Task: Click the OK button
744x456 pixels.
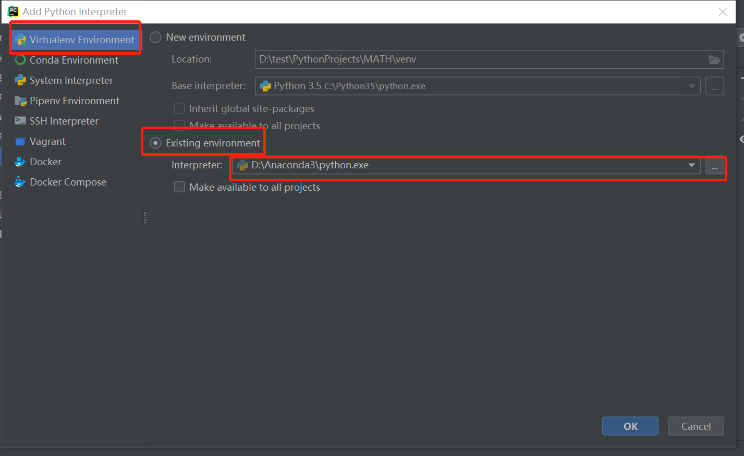Action: pos(630,426)
